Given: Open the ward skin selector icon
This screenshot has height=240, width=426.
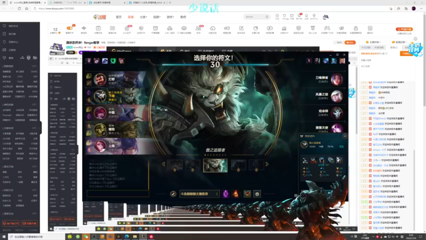Looking at the screenshot, I should click(x=247, y=194).
